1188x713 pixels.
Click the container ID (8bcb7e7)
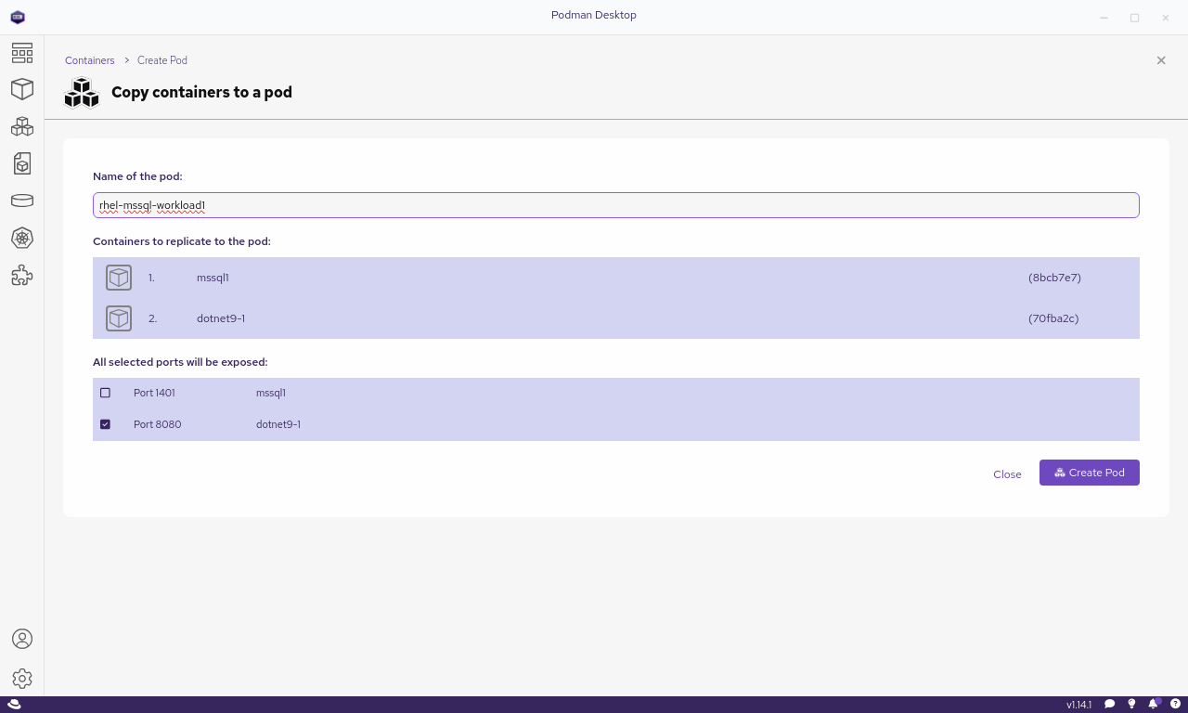click(1054, 278)
